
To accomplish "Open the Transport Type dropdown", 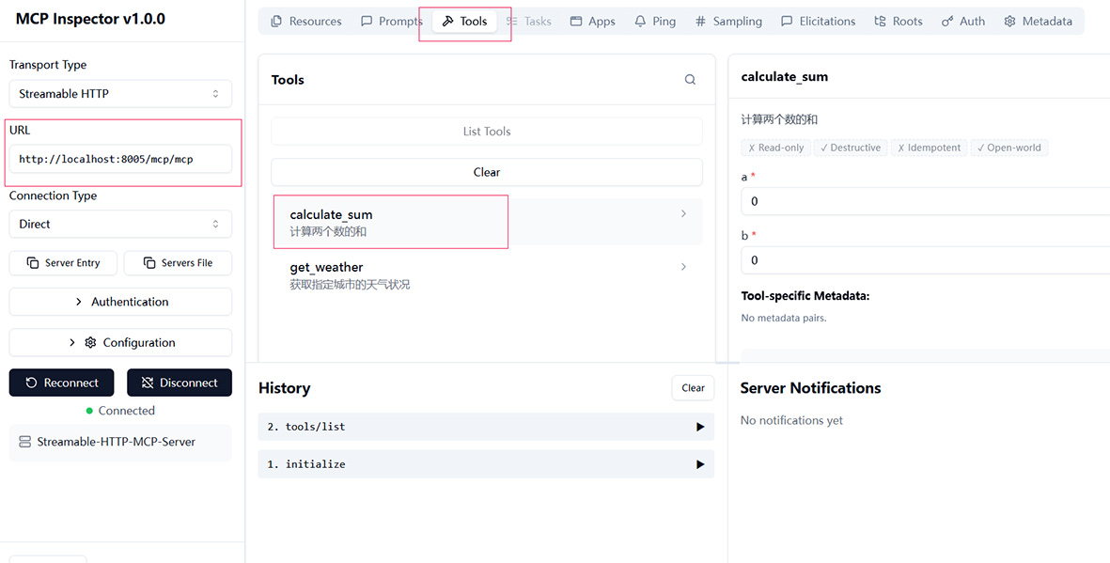I will (x=120, y=93).
